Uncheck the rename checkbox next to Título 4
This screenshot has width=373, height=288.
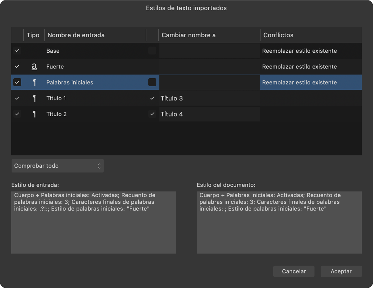pyautogui.click(x=152, y=114)
